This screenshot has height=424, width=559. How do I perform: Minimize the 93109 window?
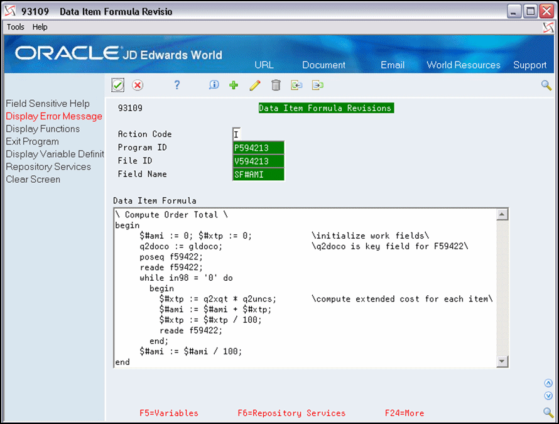514,11
